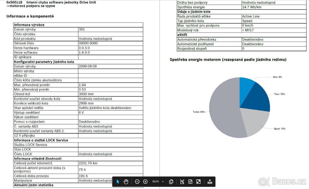The width and height of the screenshot is (309, 189).
Task: Zoom out with the minus button
Action: (x=137, y=182)
